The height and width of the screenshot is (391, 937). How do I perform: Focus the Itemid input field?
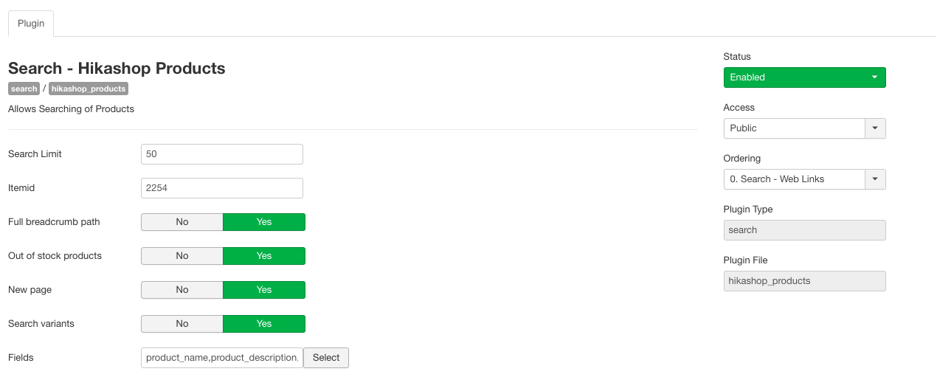point(222,188)
